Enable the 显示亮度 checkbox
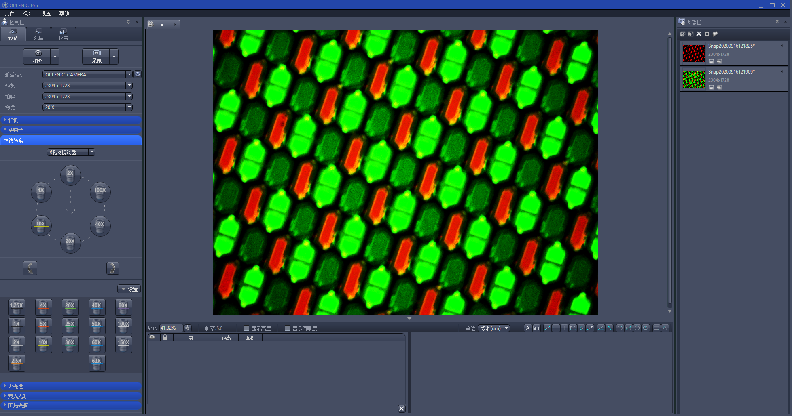Image resolution: width=792 pixels, height=416 pixels. pos(246,328)
